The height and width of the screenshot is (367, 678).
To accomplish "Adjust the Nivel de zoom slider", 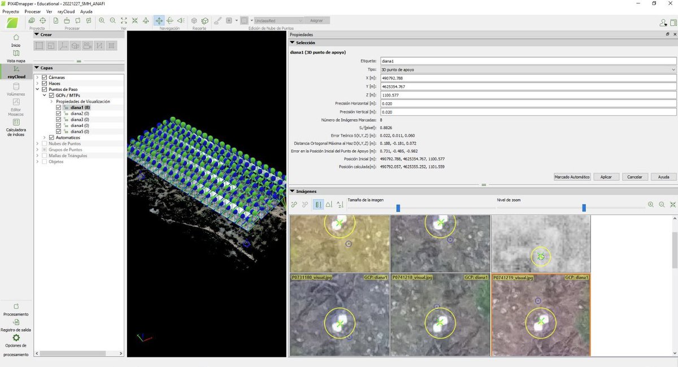I will pos(584,208).
